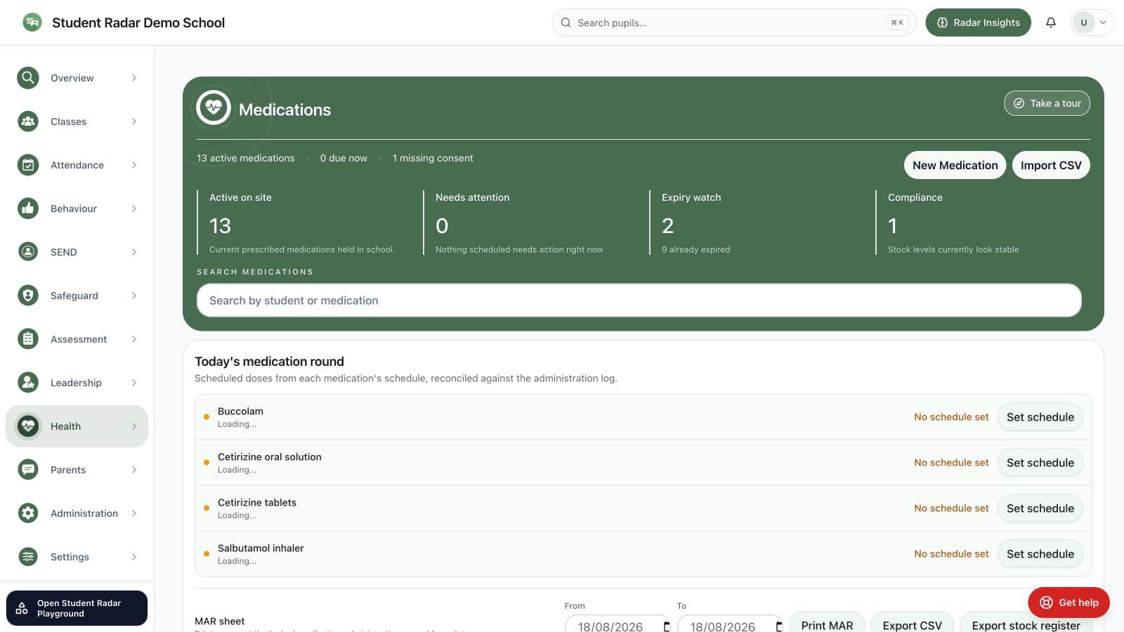Viewport: 1124px width, 632px height.
Task: Expand the Attendance menu chevron
Action: click(133, 165)
